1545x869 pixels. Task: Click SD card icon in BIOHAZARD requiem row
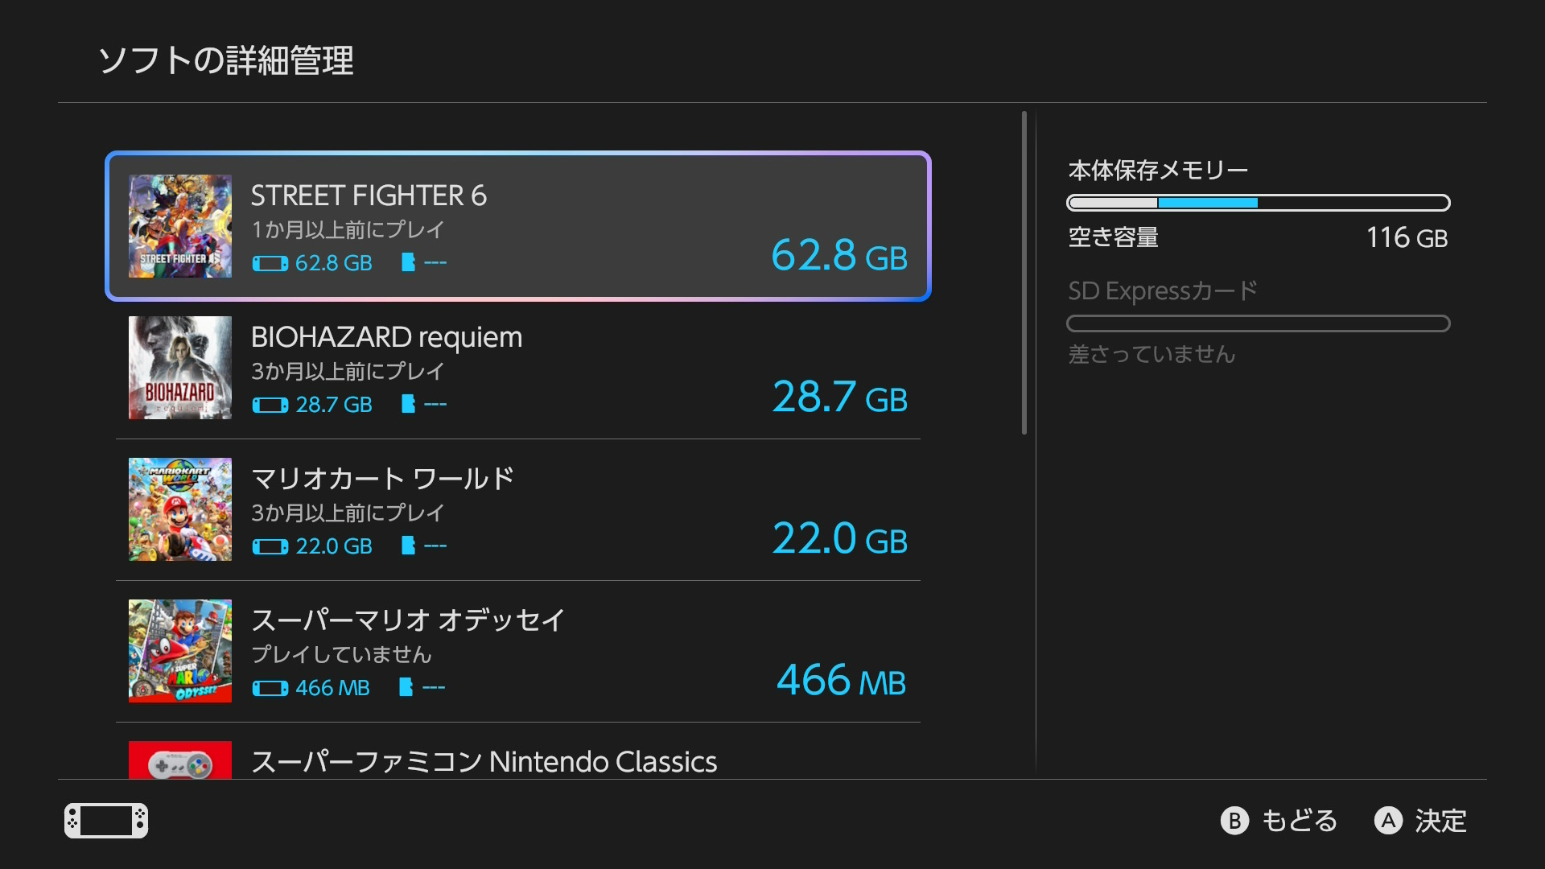click(408, 404)
